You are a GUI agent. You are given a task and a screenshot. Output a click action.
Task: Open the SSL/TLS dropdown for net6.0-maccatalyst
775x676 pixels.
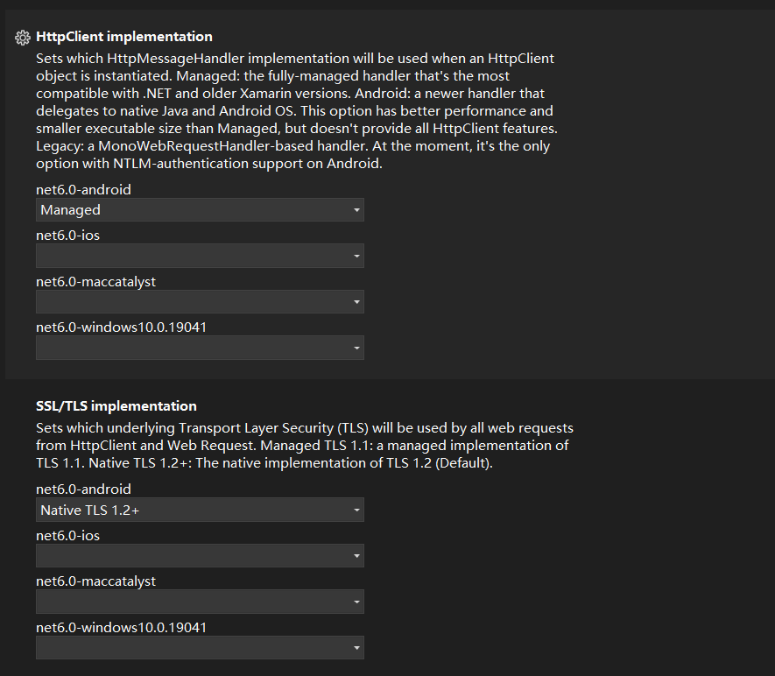pyautogui.click(x=200, y=602)
